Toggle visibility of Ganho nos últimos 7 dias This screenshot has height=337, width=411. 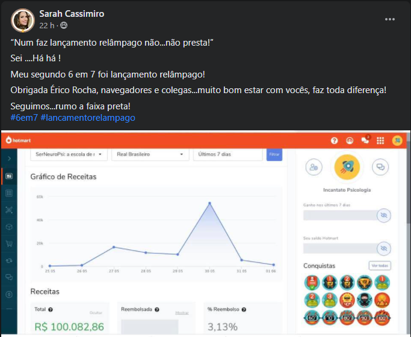point(384,215)
